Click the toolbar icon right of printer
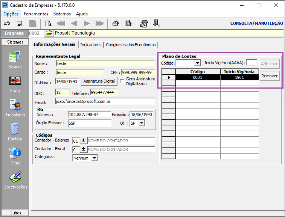Image resolution: width=285 pixels, height=217 pixels. [128, 24]
